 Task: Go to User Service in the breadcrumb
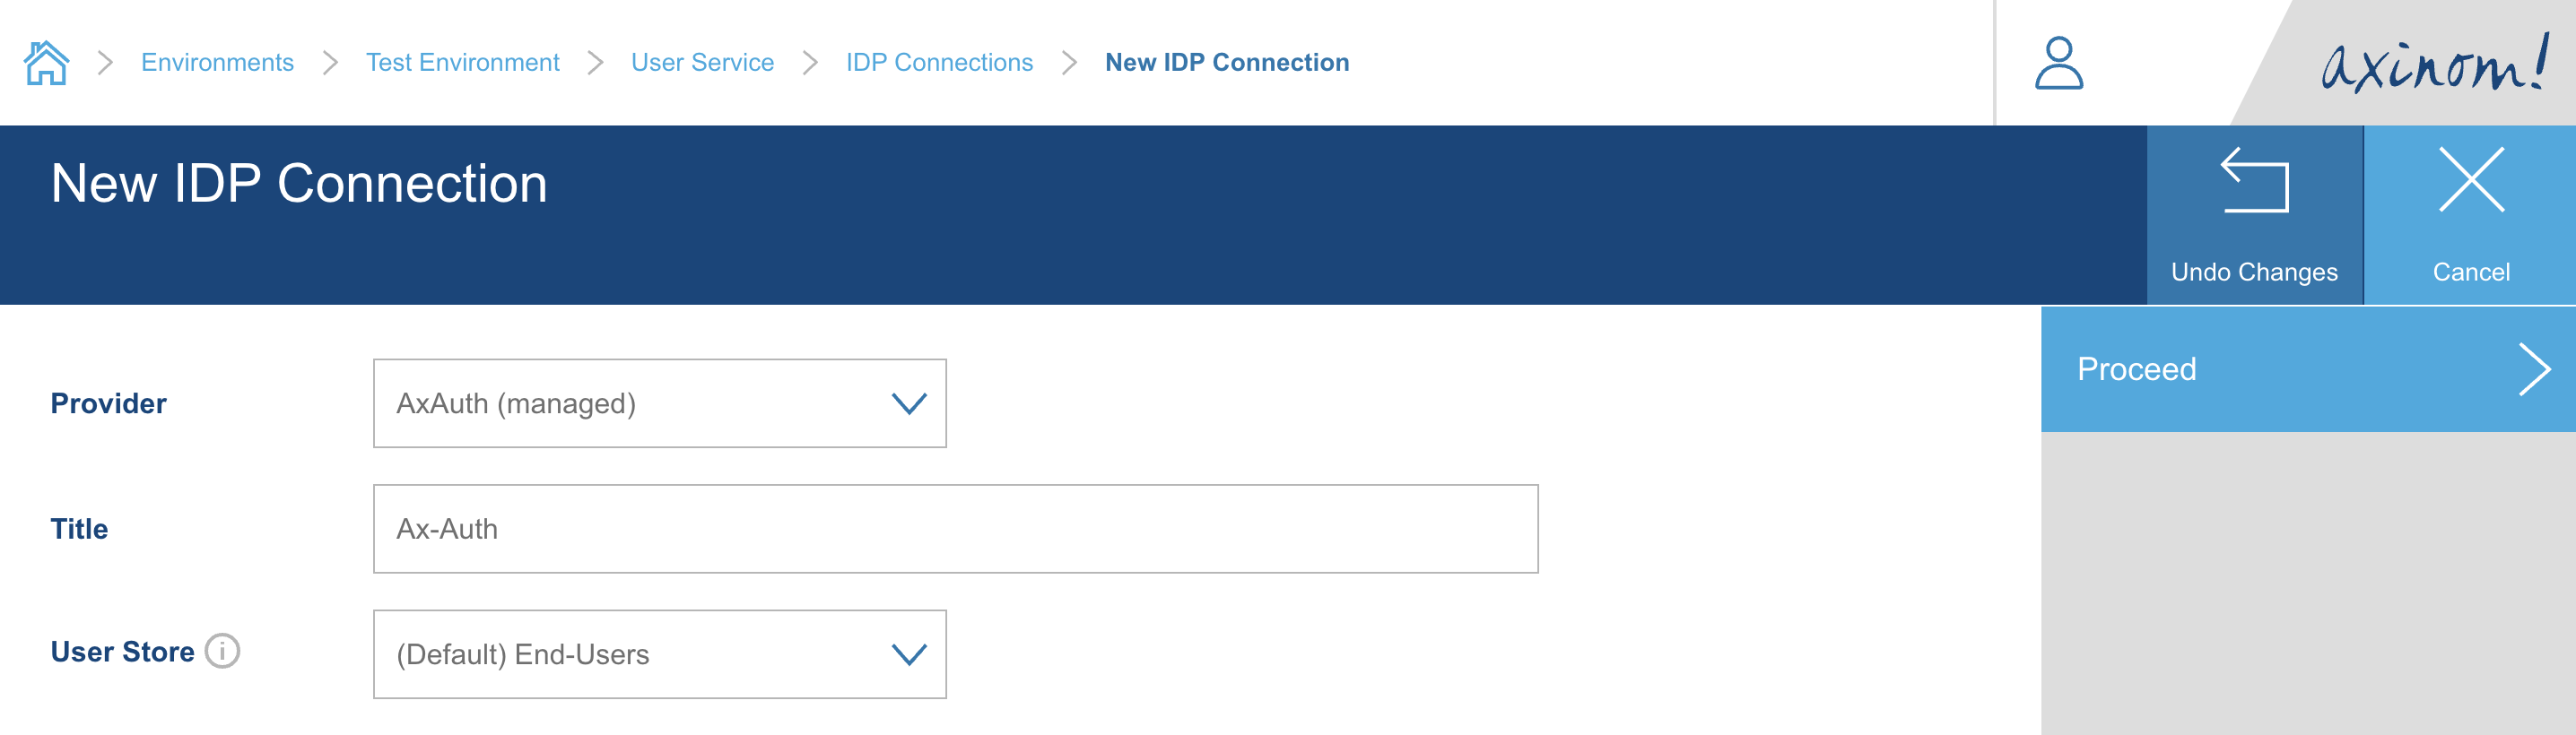(x=703, y=62)
